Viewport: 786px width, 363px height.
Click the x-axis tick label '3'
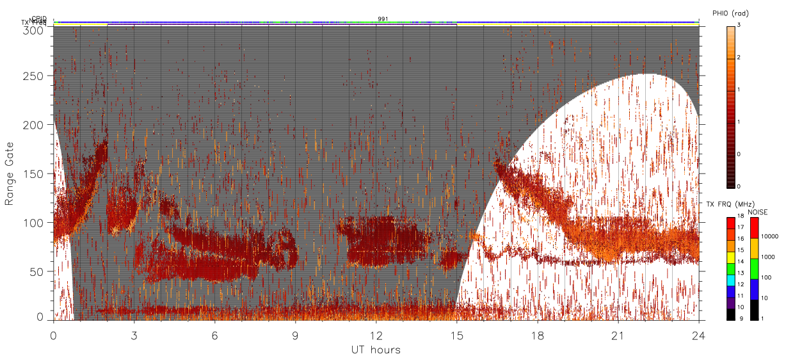[x=134, y=335]
